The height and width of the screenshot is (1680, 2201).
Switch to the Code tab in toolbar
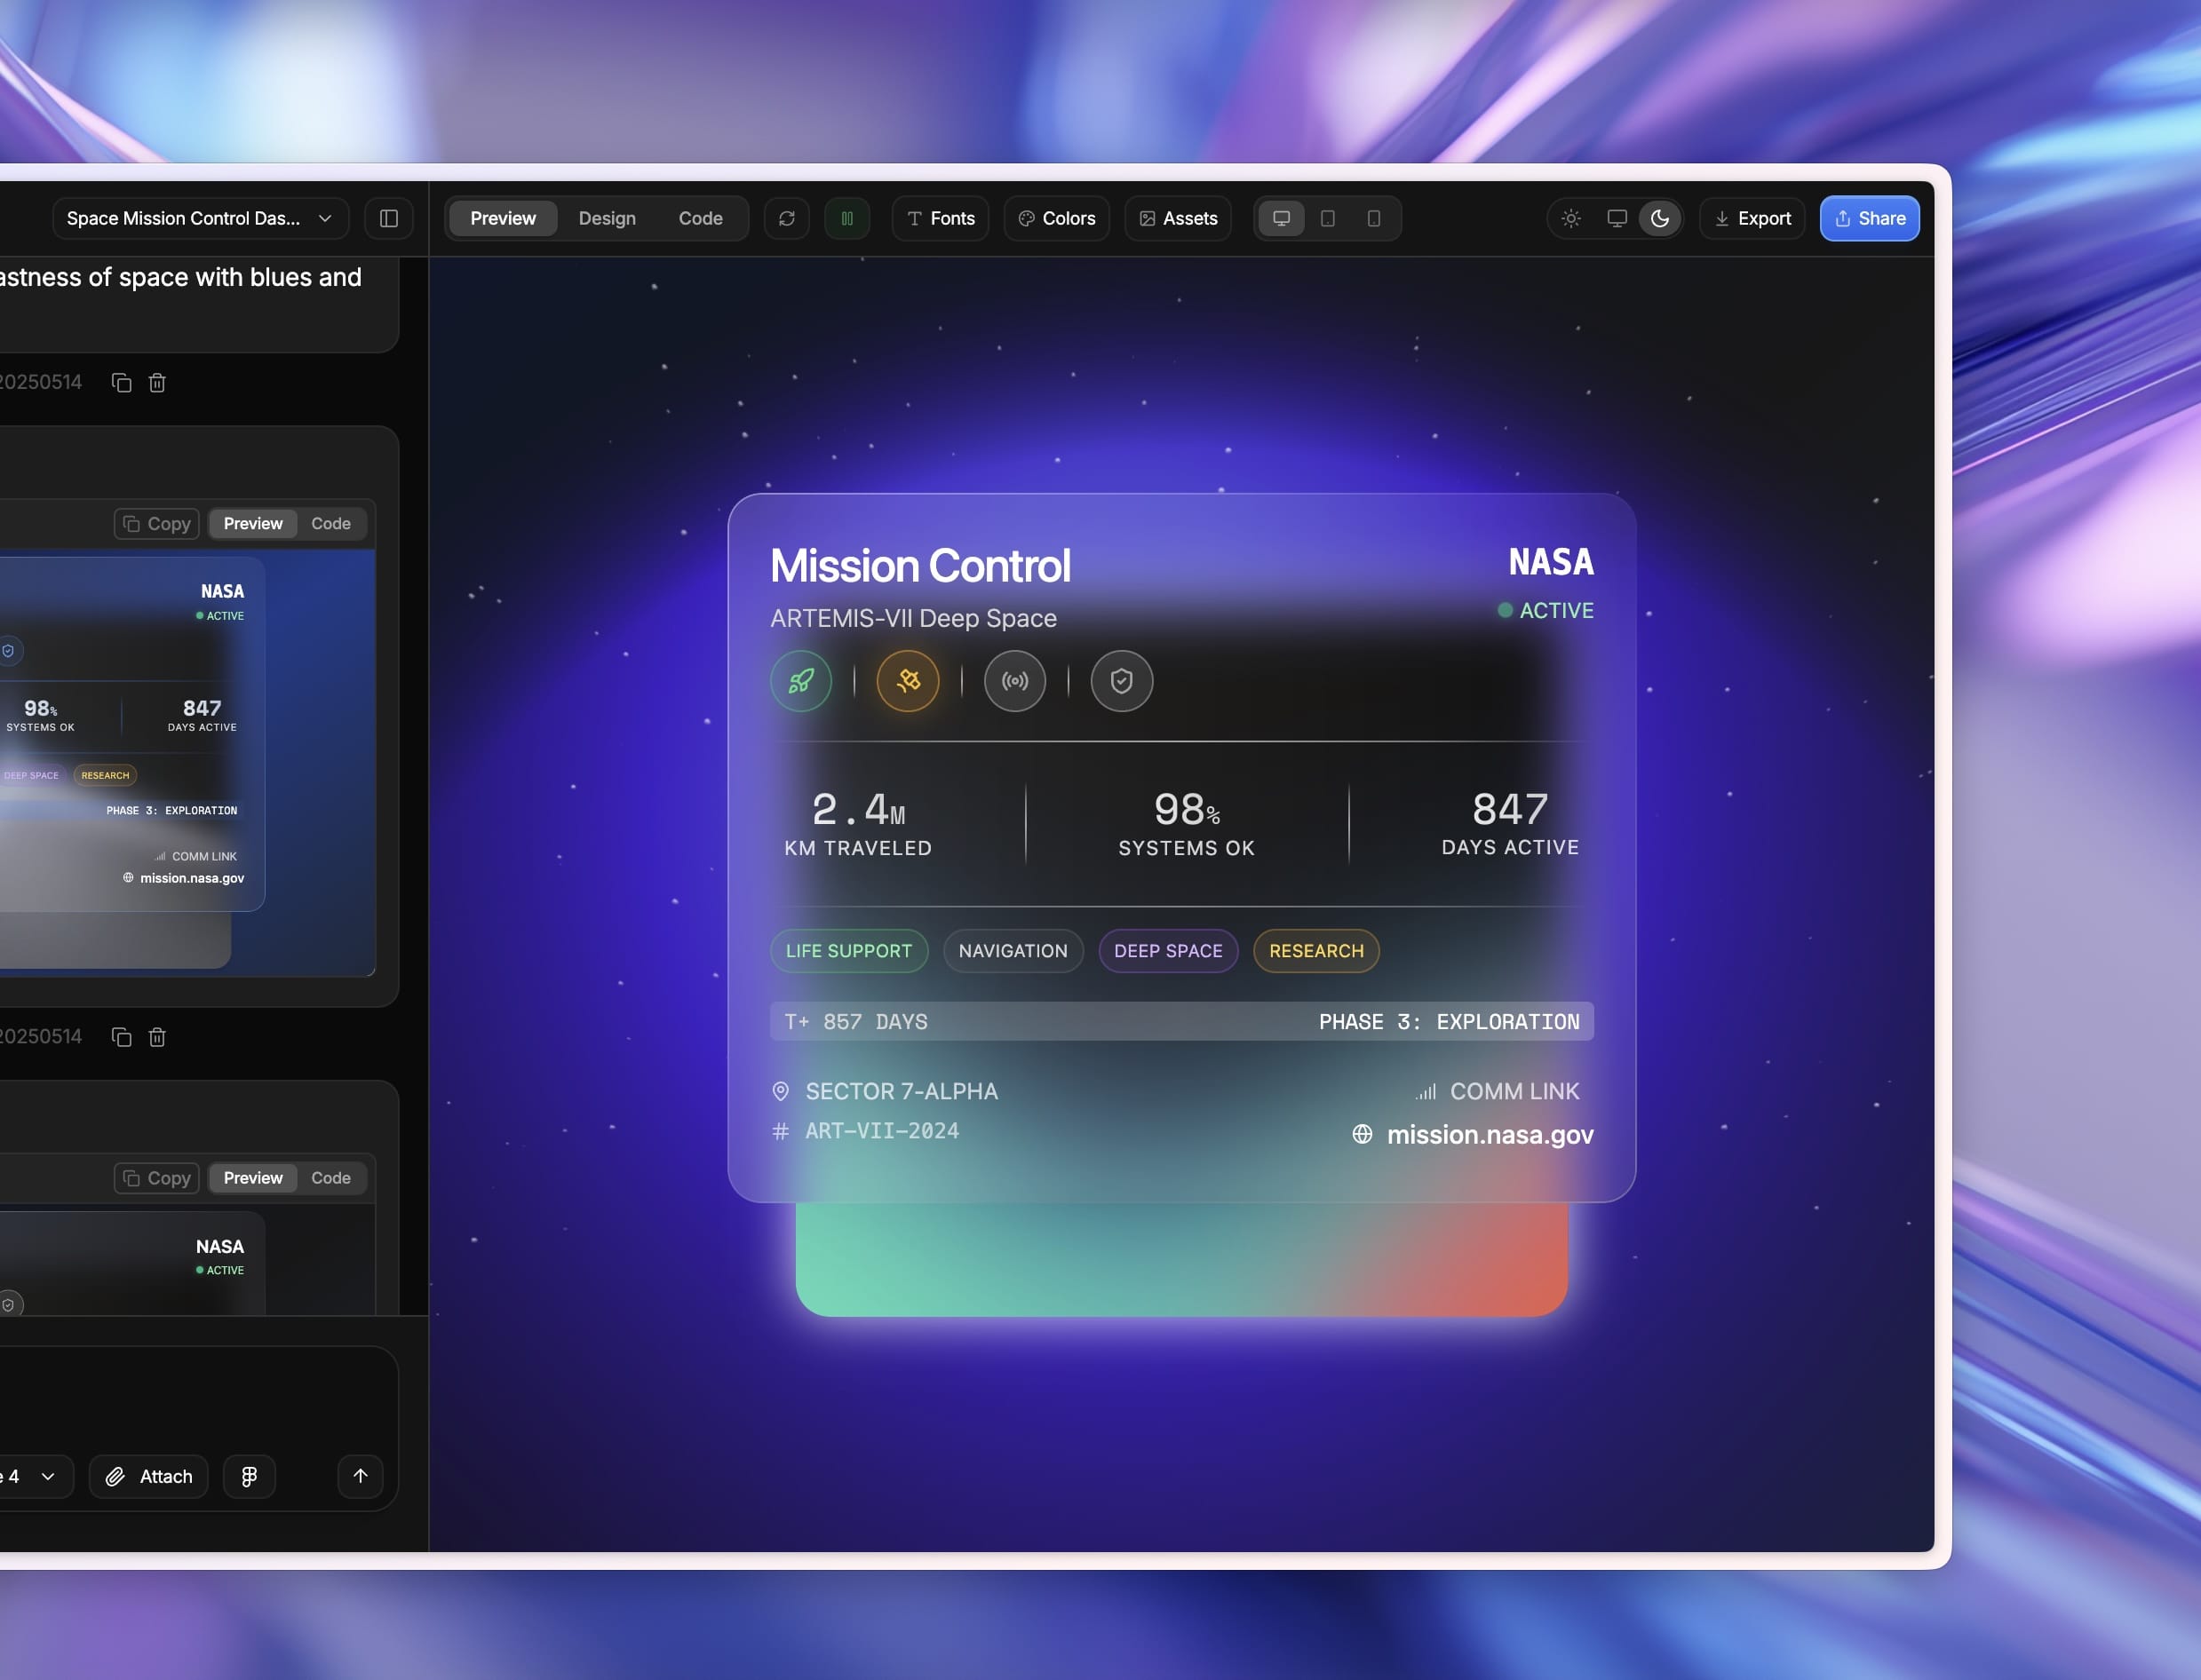pyautogui.click(x=700, y=218)
